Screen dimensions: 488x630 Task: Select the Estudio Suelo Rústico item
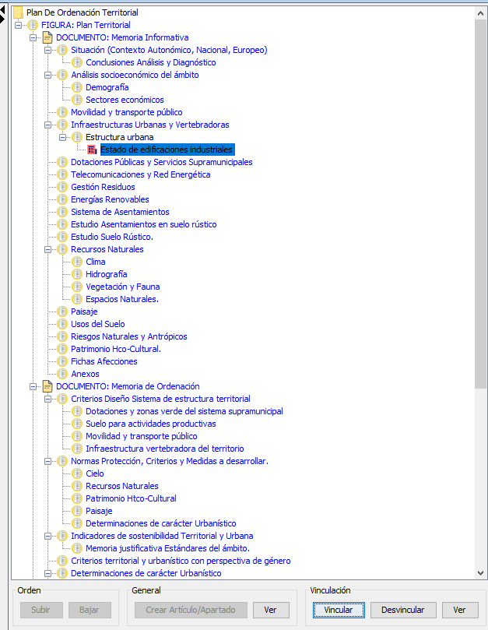tap(112, 237)
